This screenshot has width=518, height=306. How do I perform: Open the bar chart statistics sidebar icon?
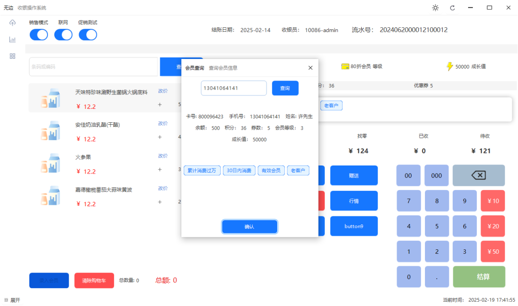coord(12,39)
